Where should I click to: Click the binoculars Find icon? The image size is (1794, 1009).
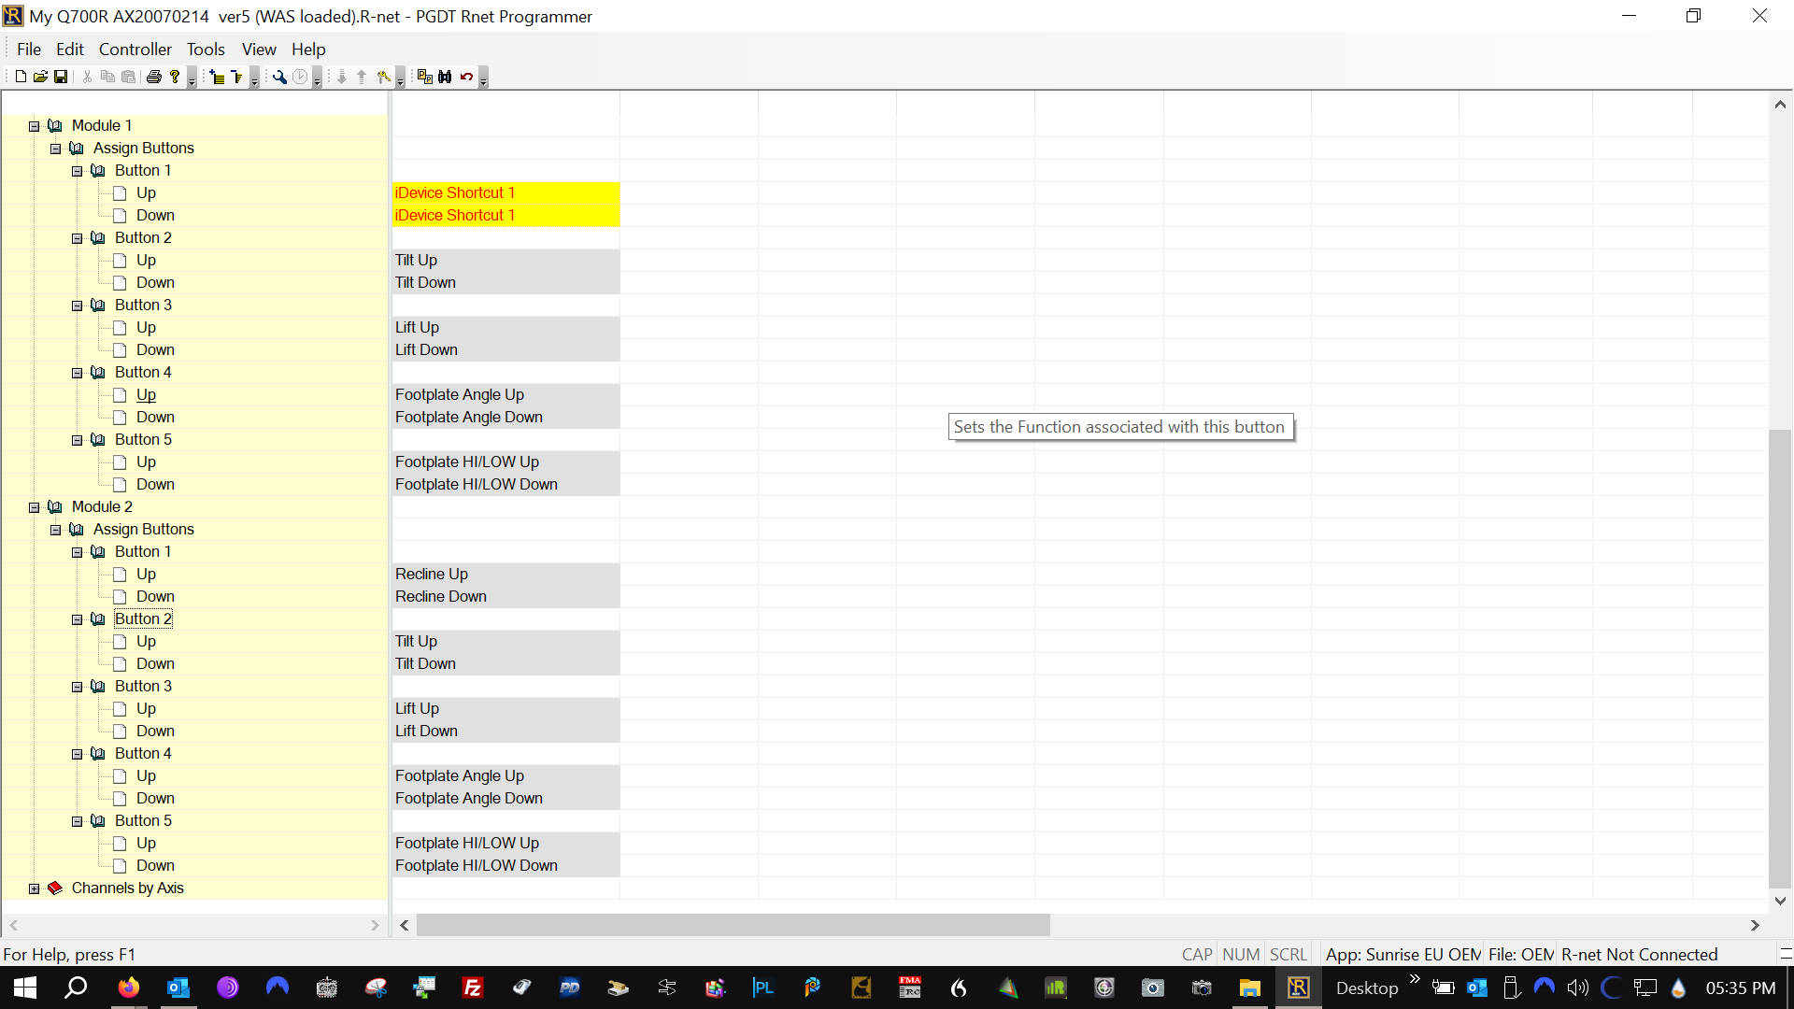pos(445,77)
